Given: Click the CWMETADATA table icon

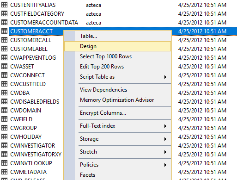Looking at the screenshot, I should [4, 172].
